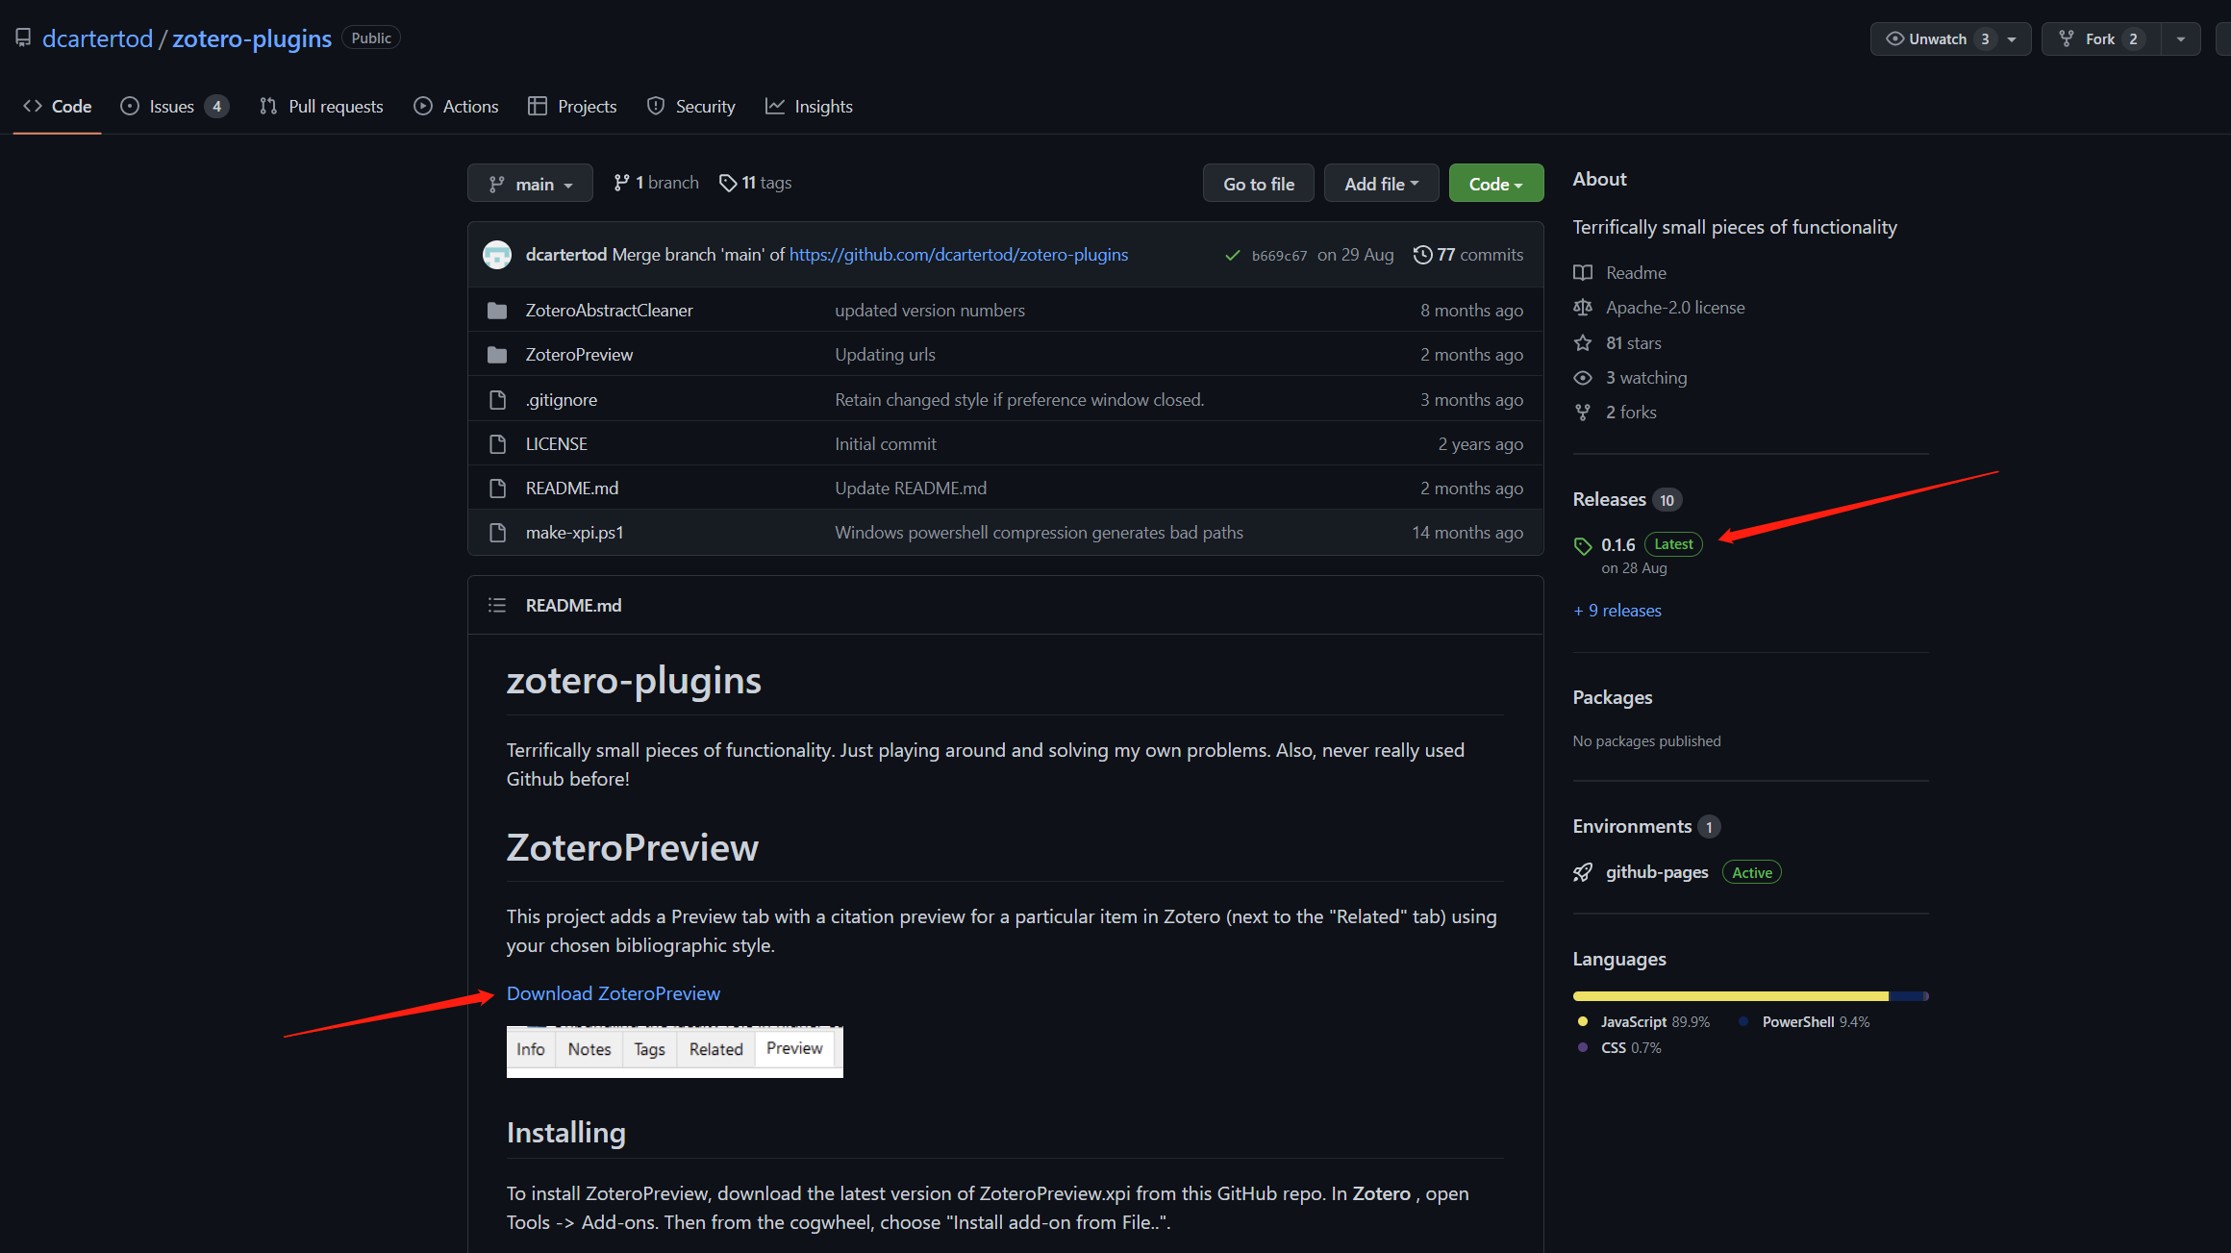The image size is (2231, 1253).
Task: Open commit history via the clock icon
Action: click(x=1424, y=254)
